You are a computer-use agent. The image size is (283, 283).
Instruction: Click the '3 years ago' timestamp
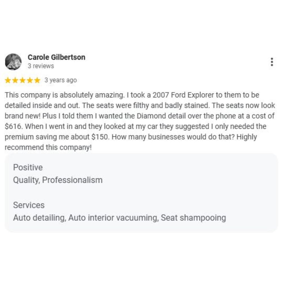click(x=61, y=80)
